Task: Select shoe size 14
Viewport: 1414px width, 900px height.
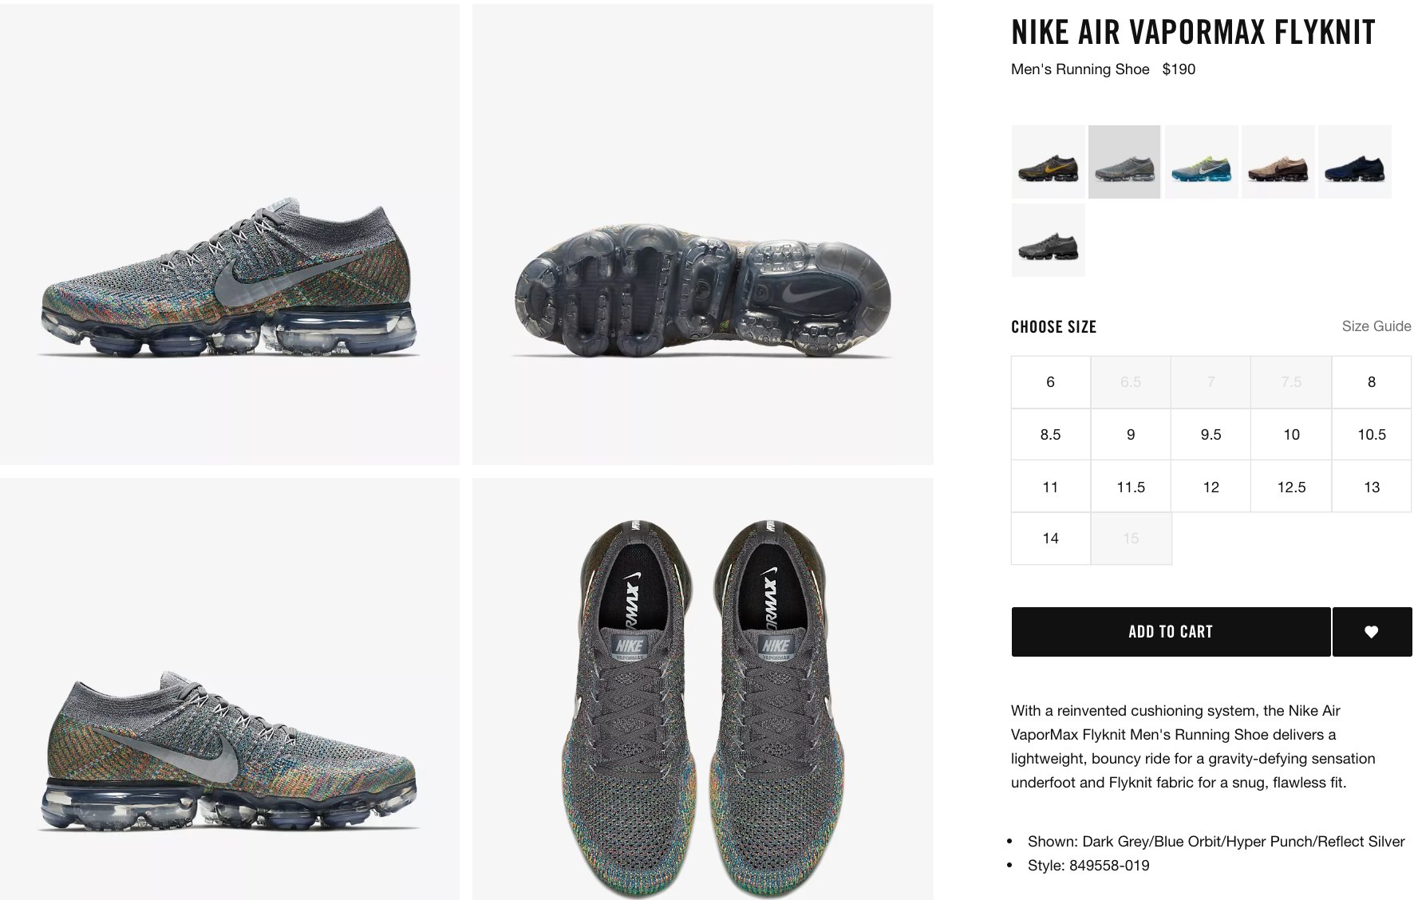Action: 1050,539
